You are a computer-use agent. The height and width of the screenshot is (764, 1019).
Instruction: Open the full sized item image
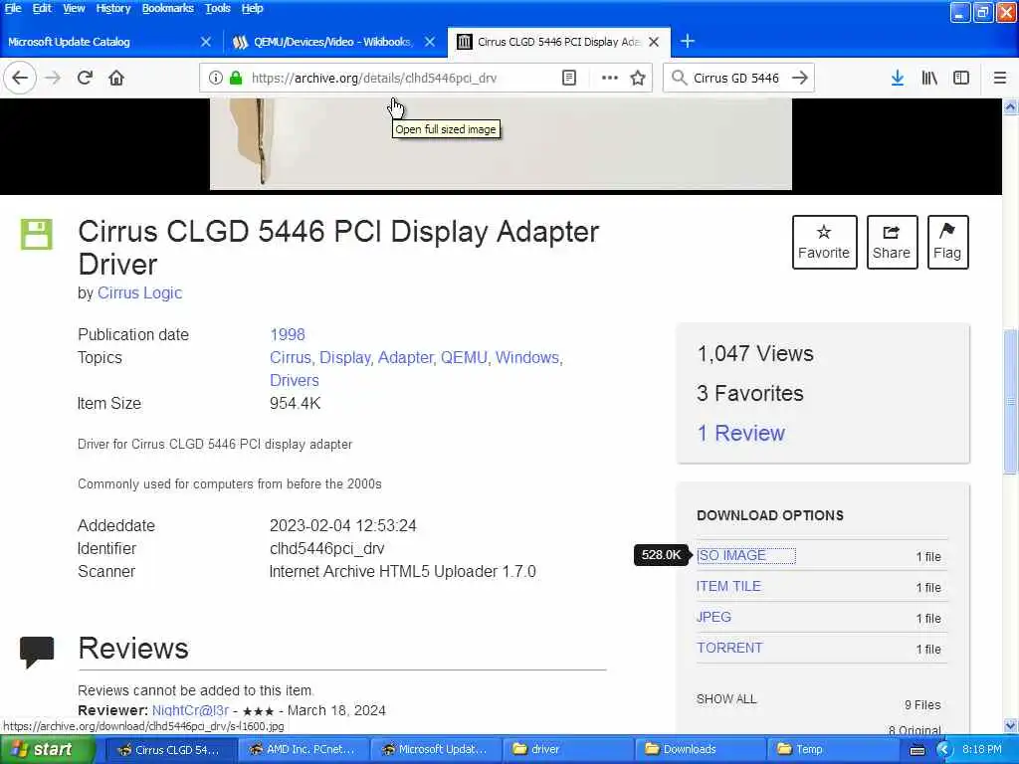coord(501,144)
